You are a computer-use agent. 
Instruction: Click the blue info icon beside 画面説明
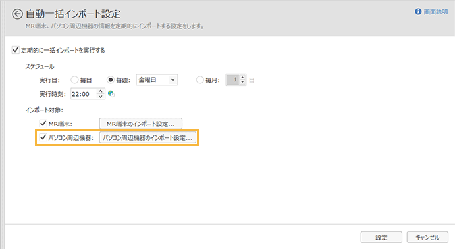tap(418, 12)
